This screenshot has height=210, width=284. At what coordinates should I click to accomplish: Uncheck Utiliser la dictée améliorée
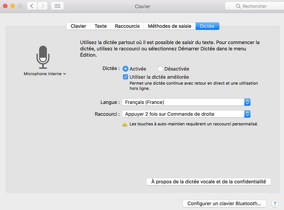(x=126, y=77)
